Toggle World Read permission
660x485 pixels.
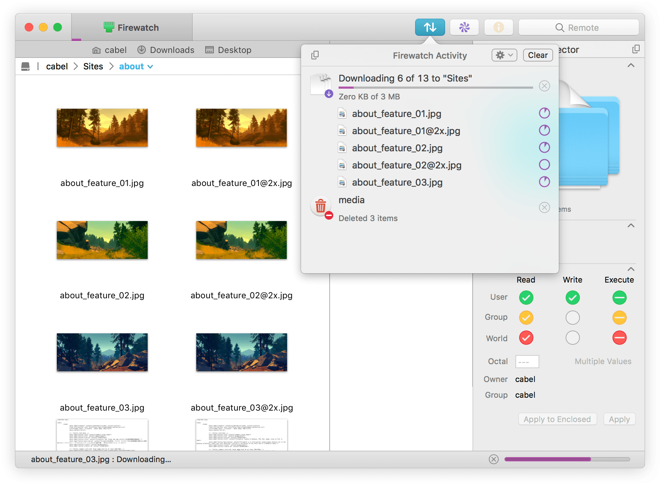[x=526, y=338]
